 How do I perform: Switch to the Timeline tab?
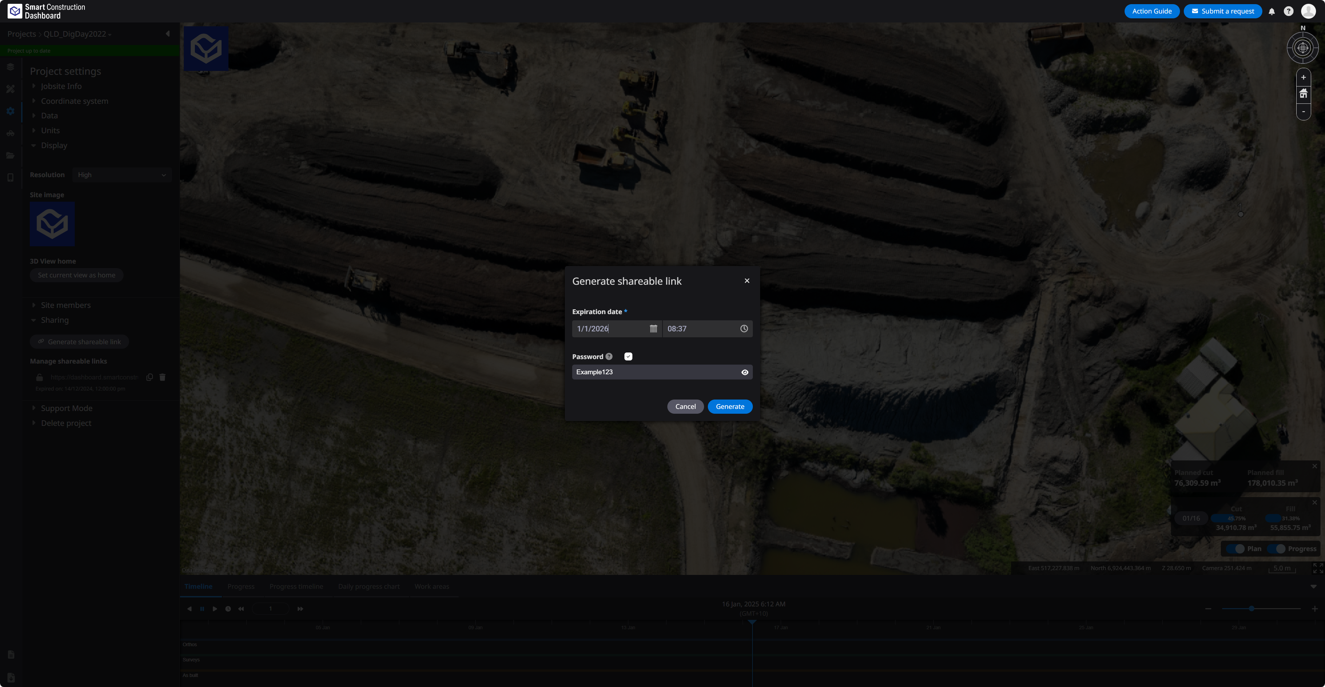198,587
